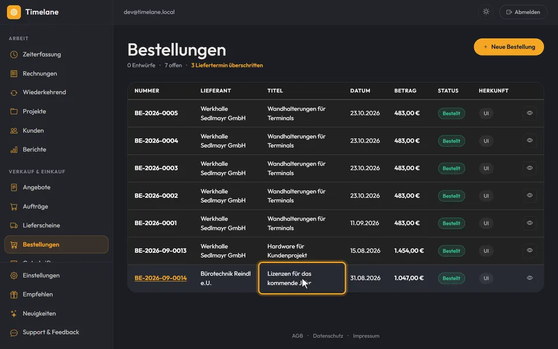
Task: Open the Einstellungen gear icon
Action: pos(14,275)
